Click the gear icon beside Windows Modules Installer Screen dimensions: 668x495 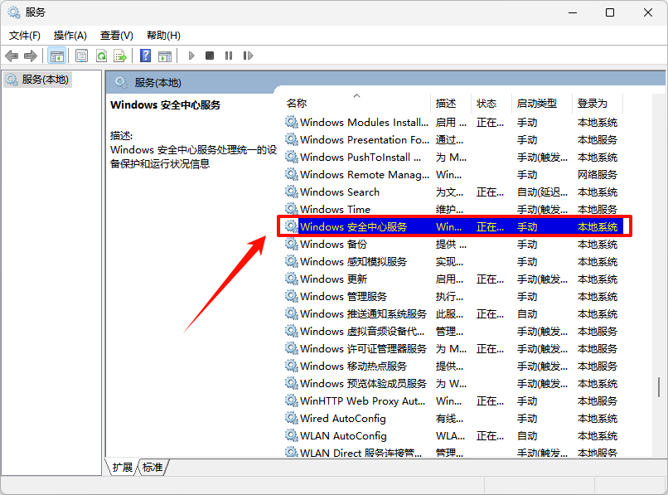click(x=292, y=122)
